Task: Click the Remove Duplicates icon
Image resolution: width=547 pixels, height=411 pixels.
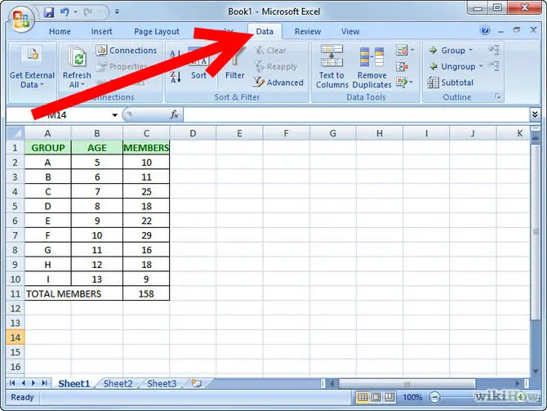Action: point(371,57)
